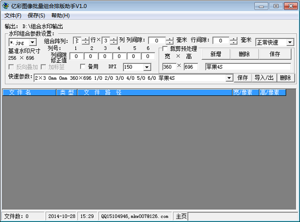The height and width of the screenshot is (222, 300).
Task: Open the 正常快速 speed dropdown
Action: [290, 42]
